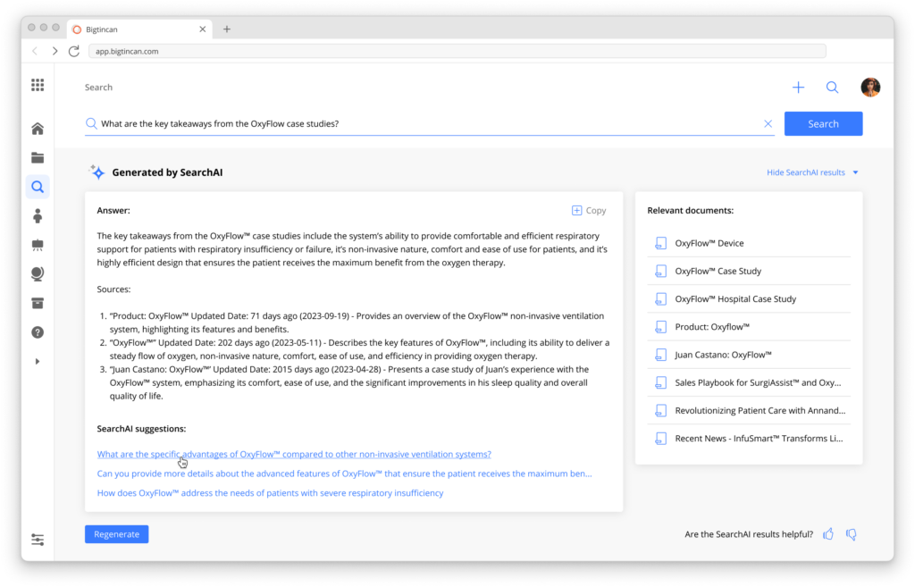Go back in the browser
The height and width of the screenshot is (587, 915).
(35, 51)
